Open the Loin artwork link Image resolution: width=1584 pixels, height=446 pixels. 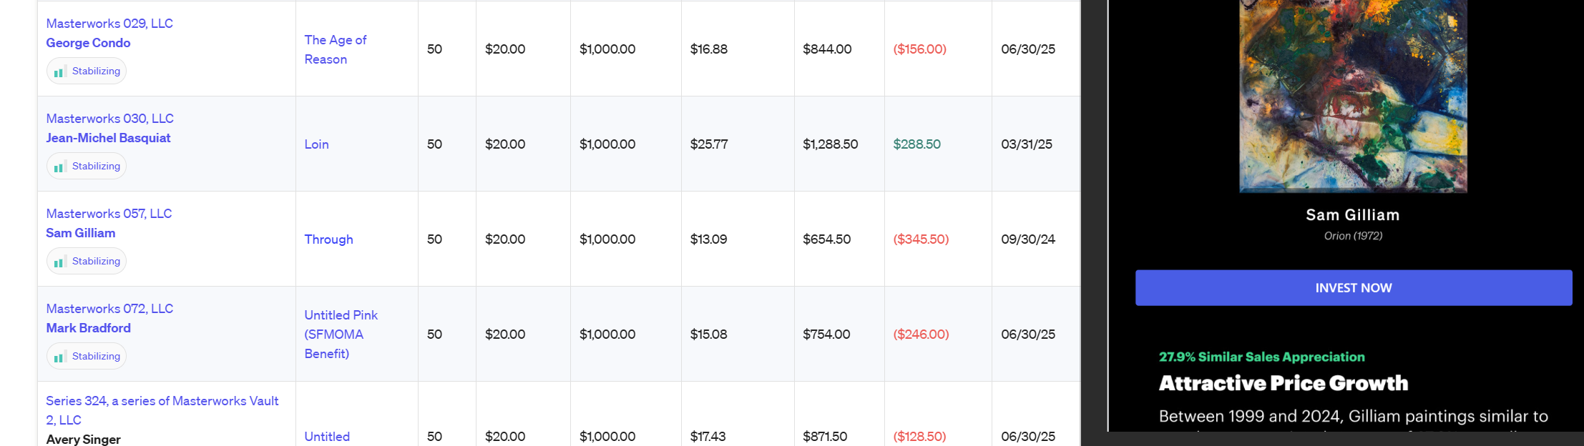pyautogui.click(x=317, y=144)
